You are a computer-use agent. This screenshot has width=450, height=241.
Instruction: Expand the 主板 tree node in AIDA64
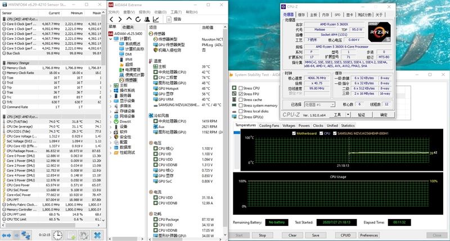click(x=111, y=85)
